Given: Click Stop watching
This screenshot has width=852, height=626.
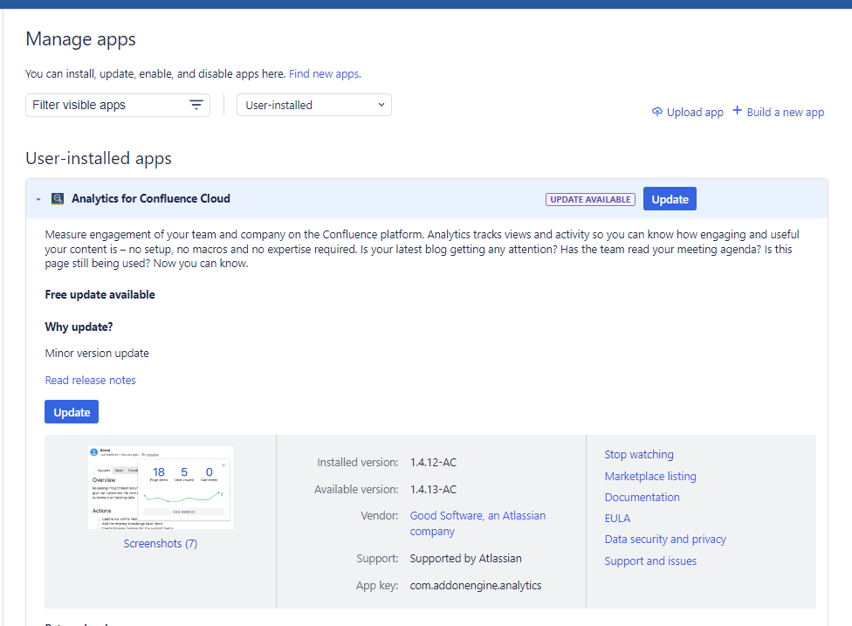Looking at the screenshot, I should 639,454.
